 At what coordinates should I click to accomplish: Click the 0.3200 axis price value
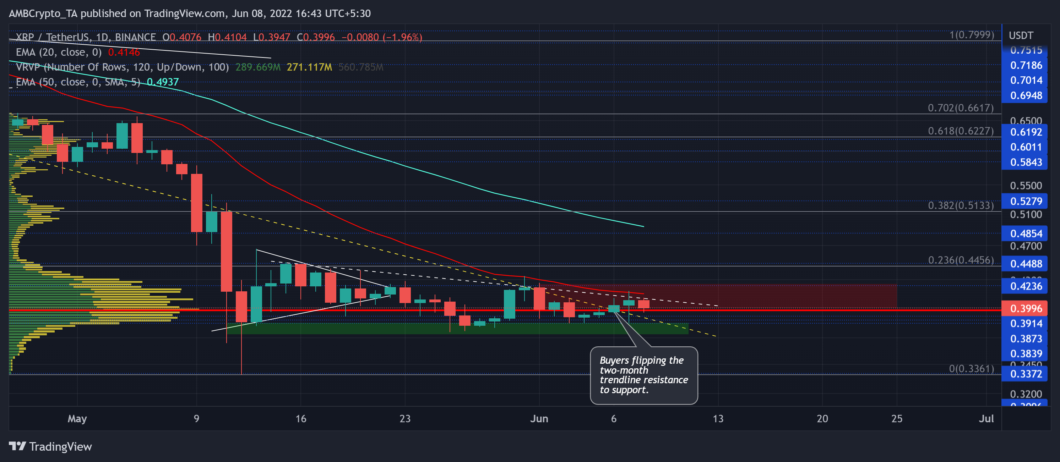[1026, 394]
